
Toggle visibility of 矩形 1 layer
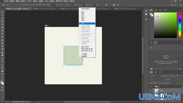151,91
